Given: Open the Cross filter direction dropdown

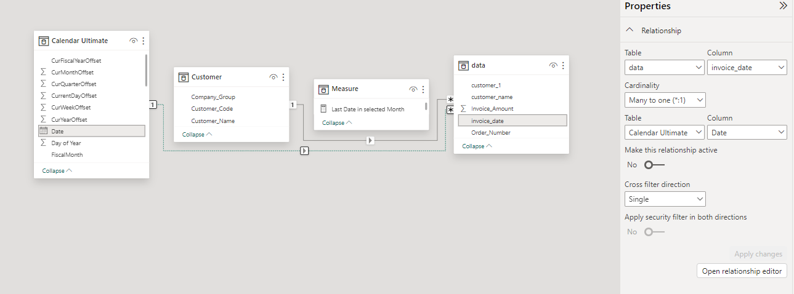Looking at the screenshot, I should coord(665,199).
